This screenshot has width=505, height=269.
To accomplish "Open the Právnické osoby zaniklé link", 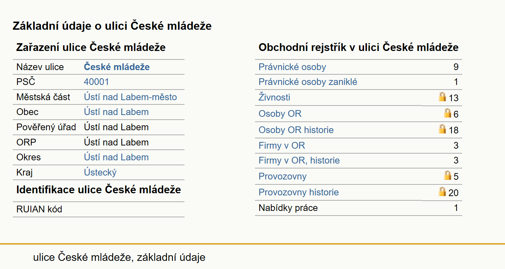I will [x=308, y=82].
